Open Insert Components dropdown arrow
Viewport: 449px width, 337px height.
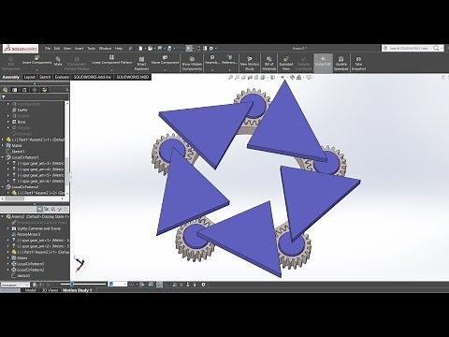36,69
